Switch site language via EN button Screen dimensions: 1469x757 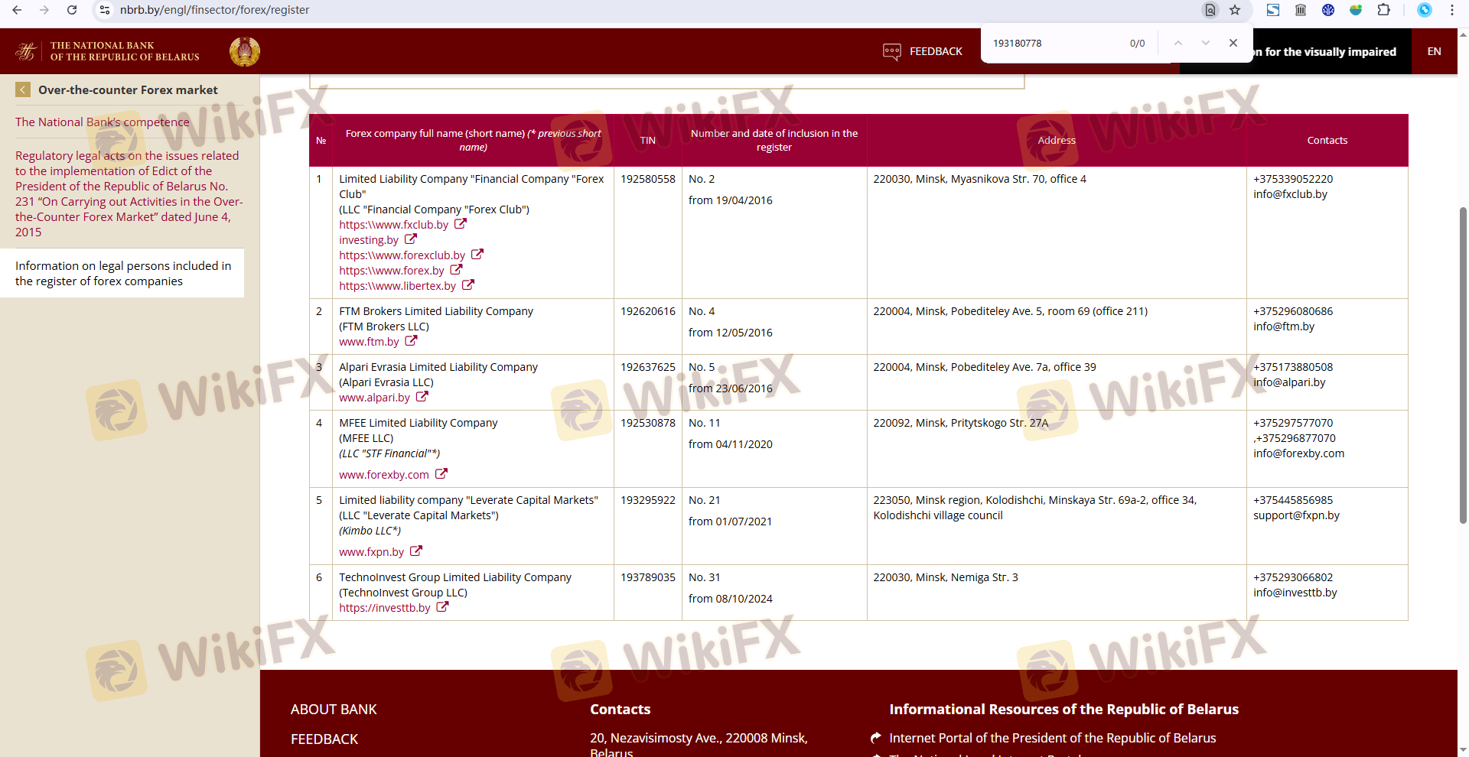[x=1434, y=51]
